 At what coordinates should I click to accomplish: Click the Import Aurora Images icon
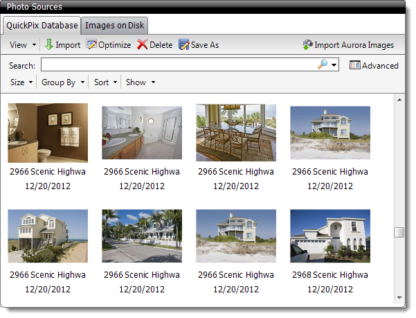307,45
